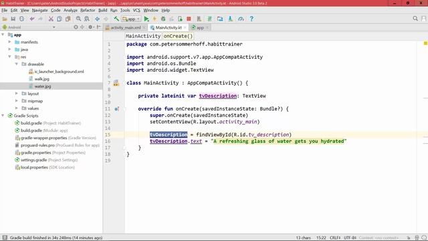Click the Copy toolbar icon
The height and width of the screenshot is (241, 428).
point(60,19)
